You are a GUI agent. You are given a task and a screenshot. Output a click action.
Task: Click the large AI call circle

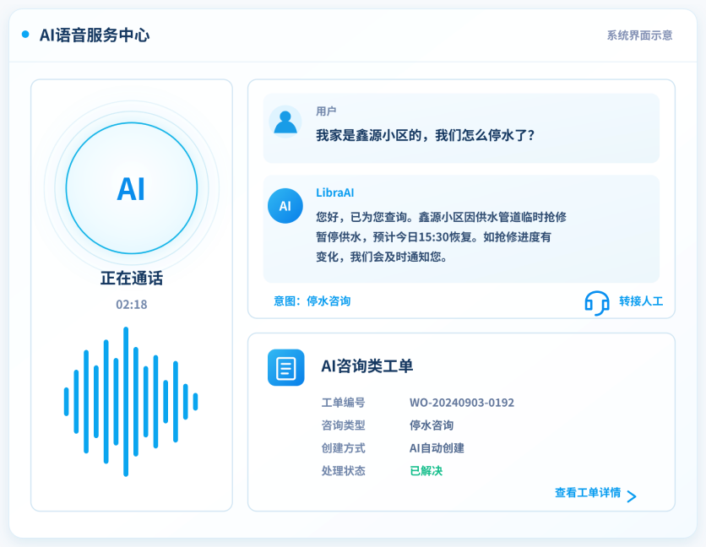pyautogui.click(x=132, y=188)
